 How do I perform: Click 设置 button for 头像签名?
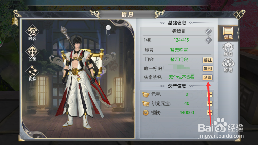(x=207, y=77)
